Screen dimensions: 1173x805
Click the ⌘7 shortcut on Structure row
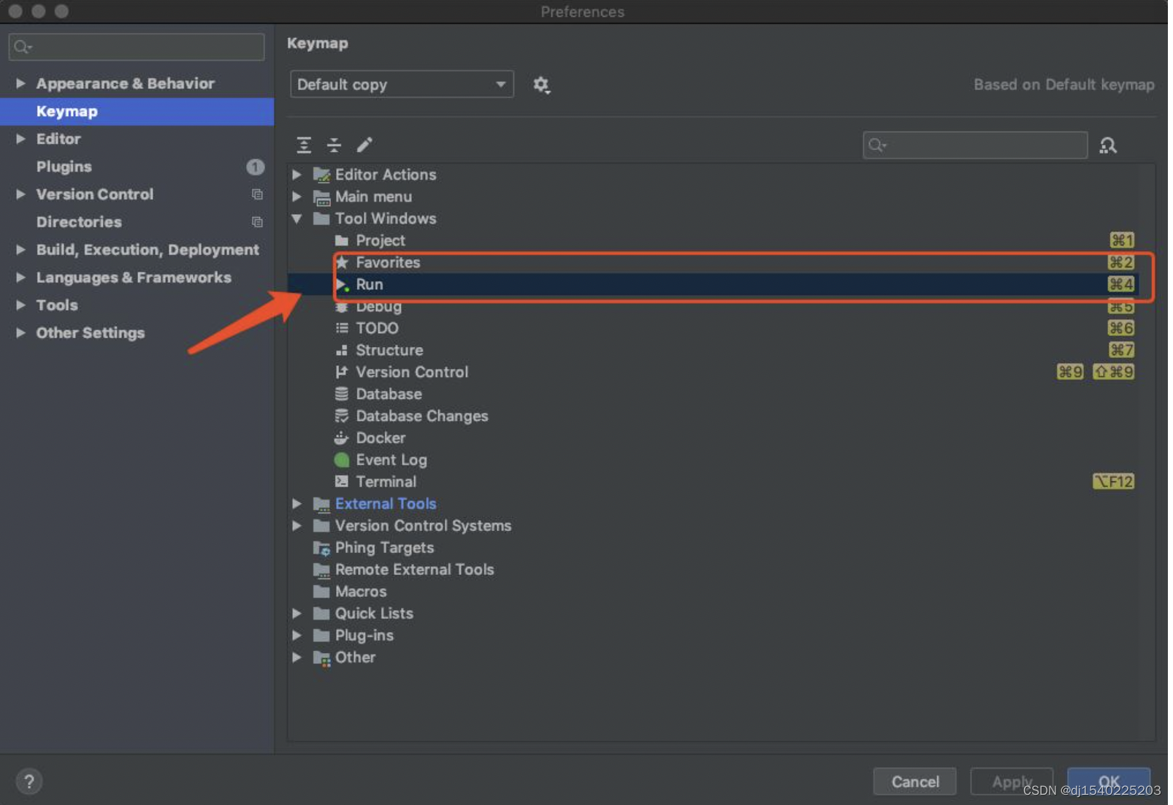click(1121, 350)
